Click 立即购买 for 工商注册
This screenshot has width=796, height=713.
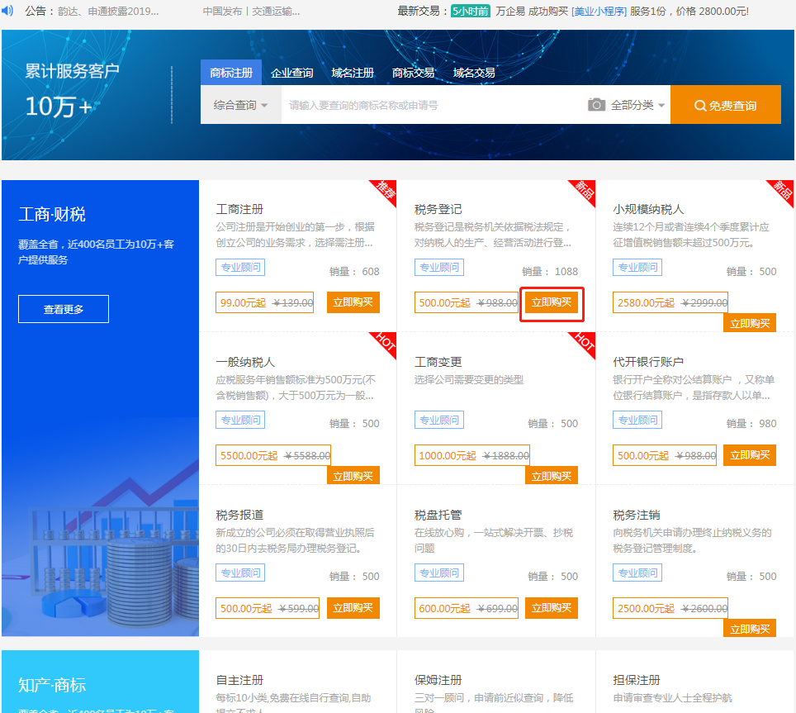(353, 302)
